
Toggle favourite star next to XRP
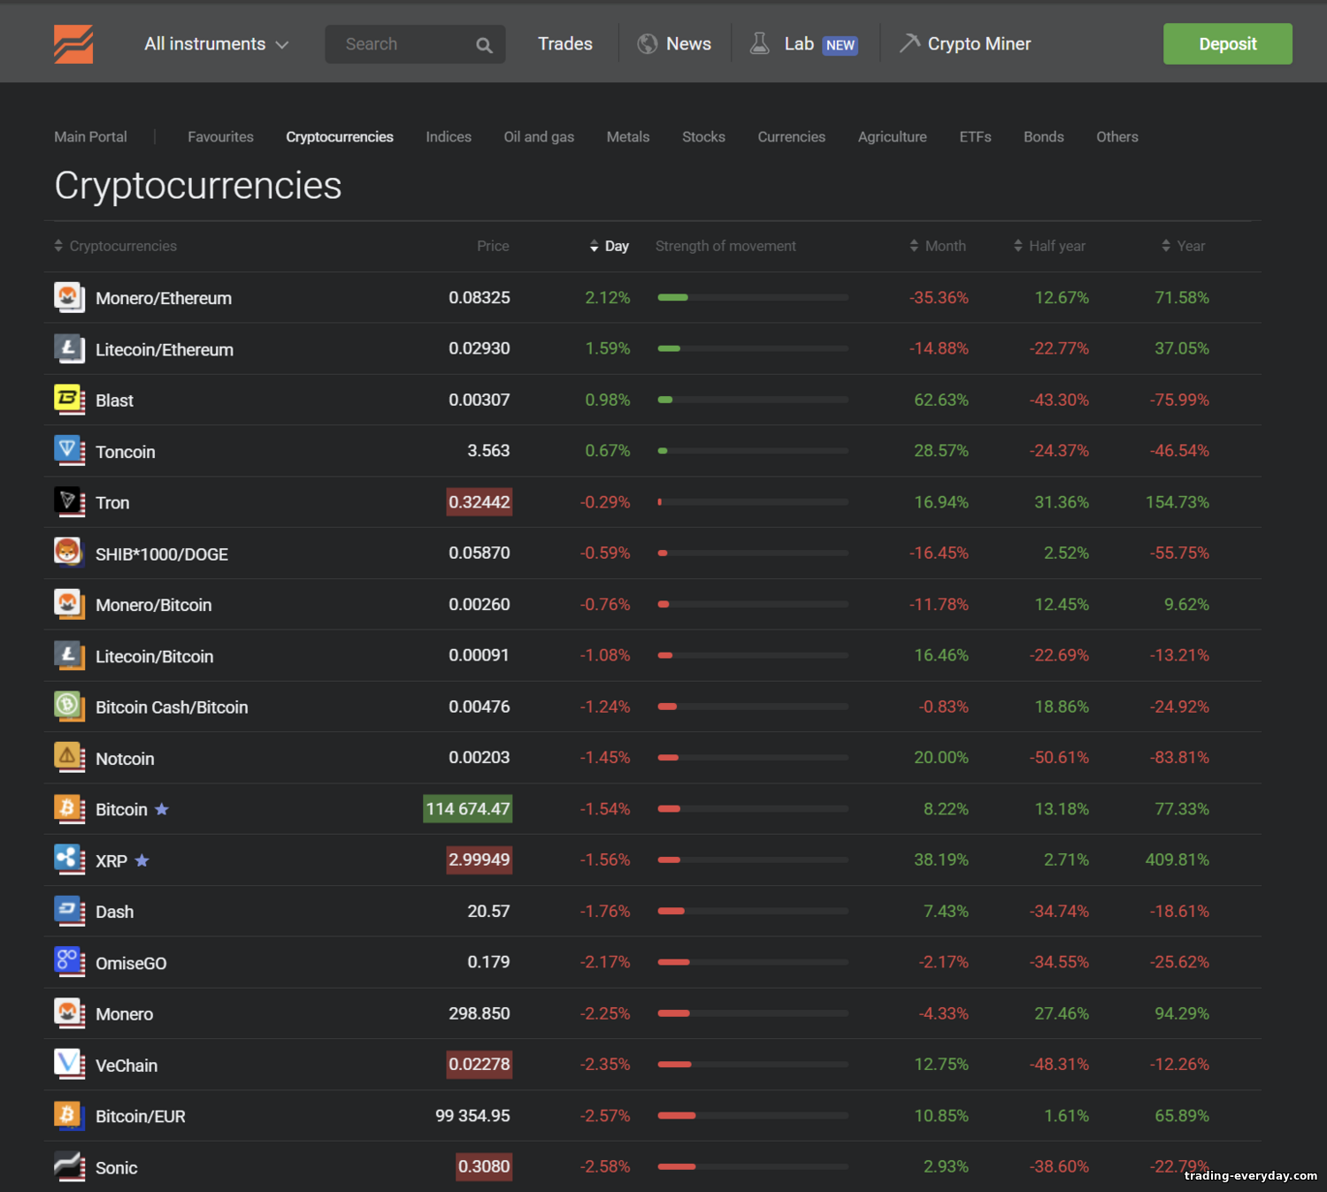pyautogui.click(x=142, y=860)
